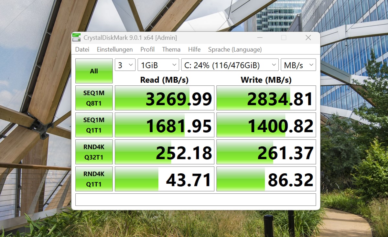
Task: Click the 3269.99 sequential read result
Action: click(x=165, y=98)
